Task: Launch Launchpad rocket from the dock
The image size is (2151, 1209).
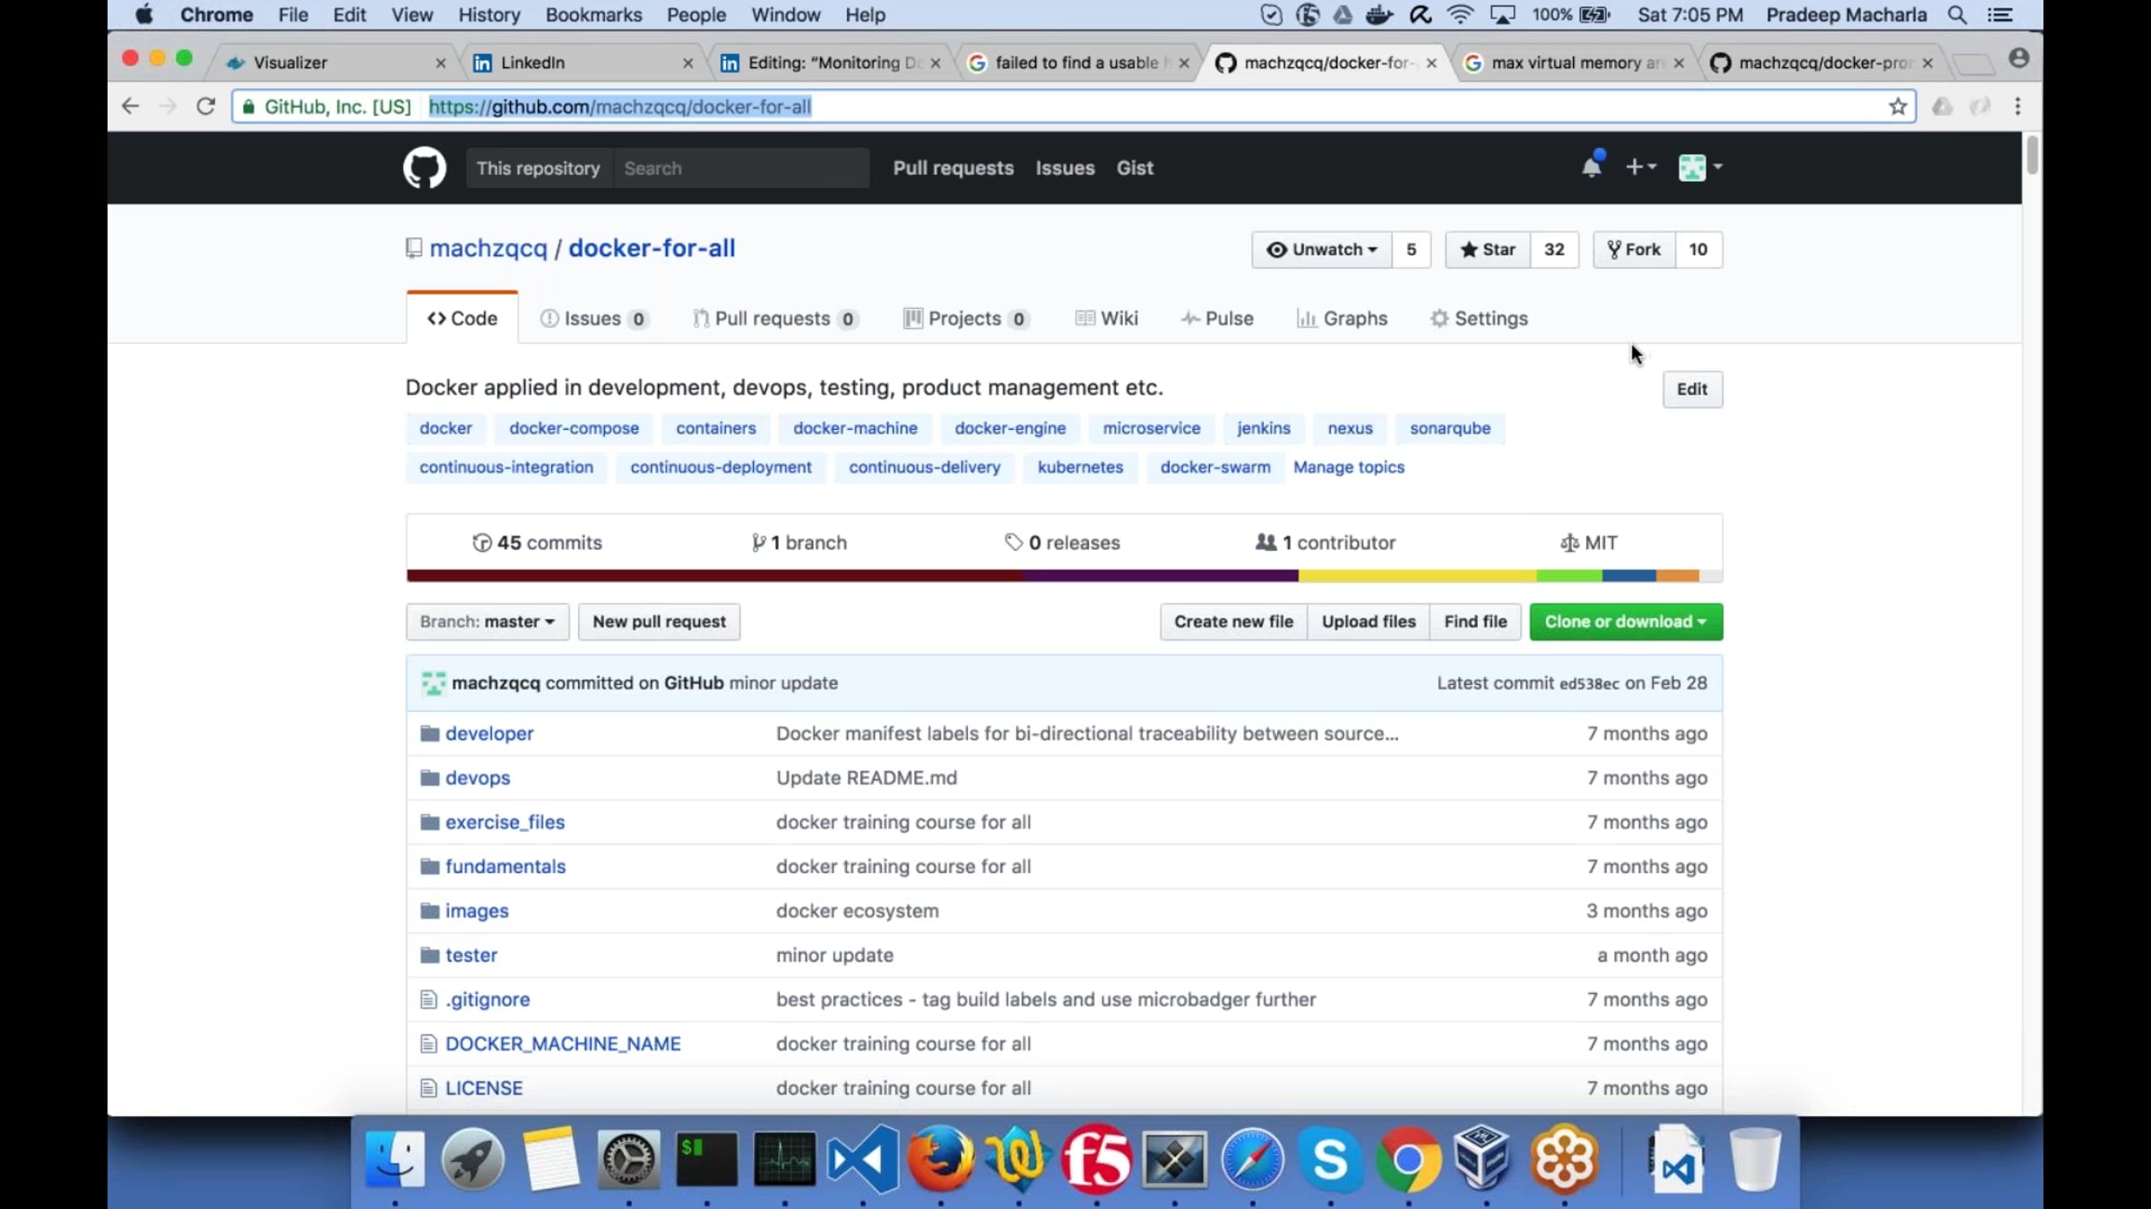Action: (x=473, y=1159)
